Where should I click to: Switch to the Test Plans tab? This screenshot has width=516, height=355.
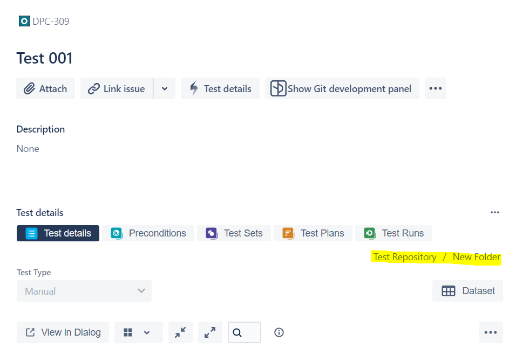point(313,233)
